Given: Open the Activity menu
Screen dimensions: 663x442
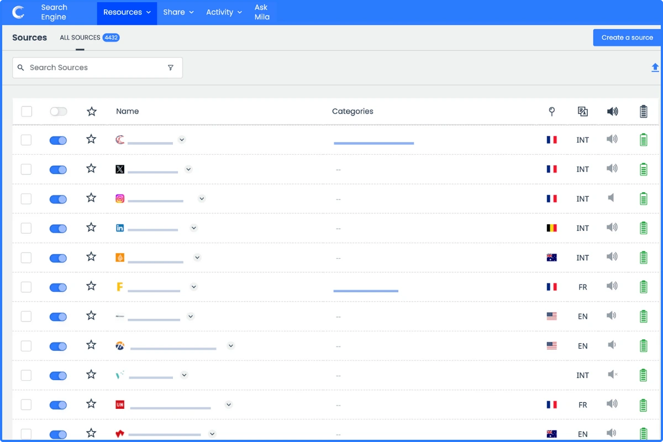Looking at the screenshot, I should (224, 12).
